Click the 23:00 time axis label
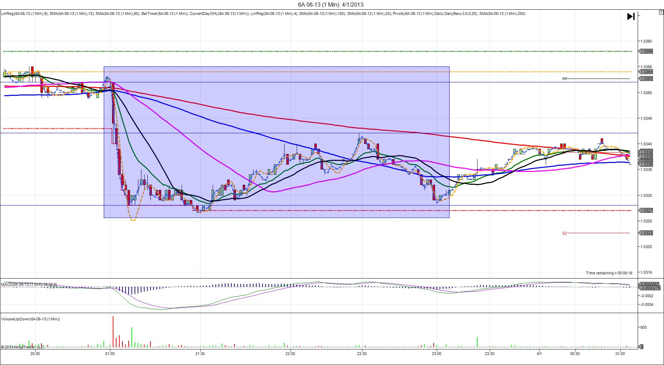Screen dimensions: 664x365 (x=436, y=354)
